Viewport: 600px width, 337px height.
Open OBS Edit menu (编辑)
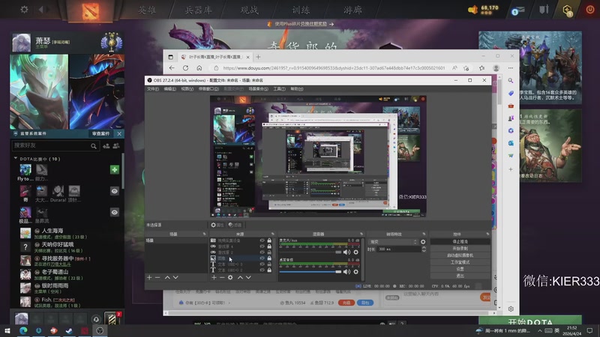[170, 89]
